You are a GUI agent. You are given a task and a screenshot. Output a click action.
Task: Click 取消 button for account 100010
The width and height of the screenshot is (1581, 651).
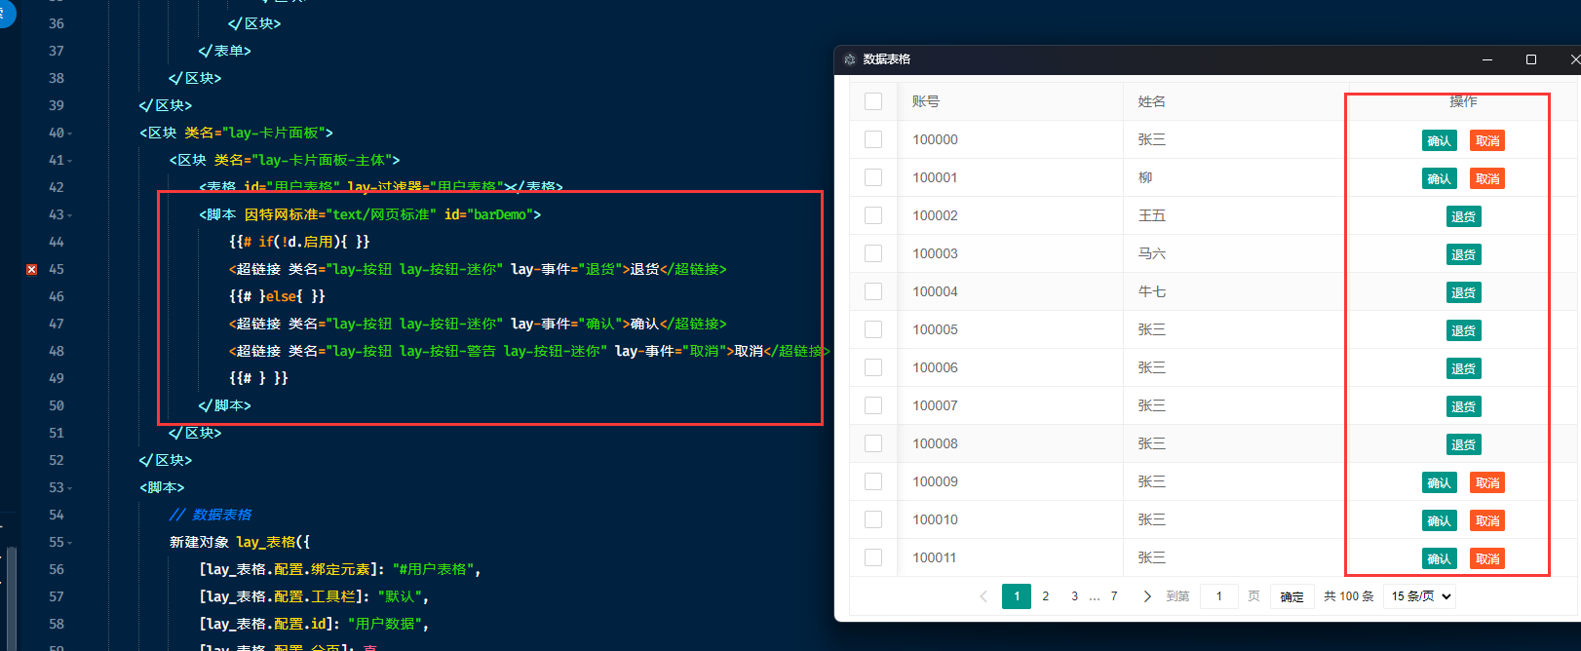tap(1487, 520)
